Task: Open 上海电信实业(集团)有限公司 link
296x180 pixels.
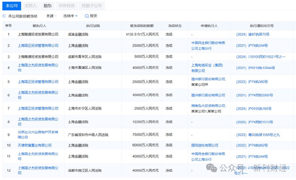Action: (207, 68)
